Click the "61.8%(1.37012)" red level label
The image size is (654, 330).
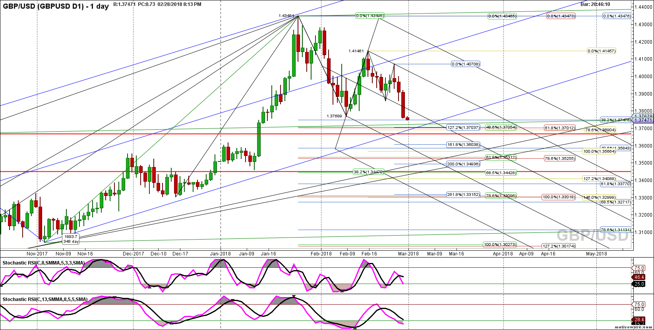click(559, 127)
